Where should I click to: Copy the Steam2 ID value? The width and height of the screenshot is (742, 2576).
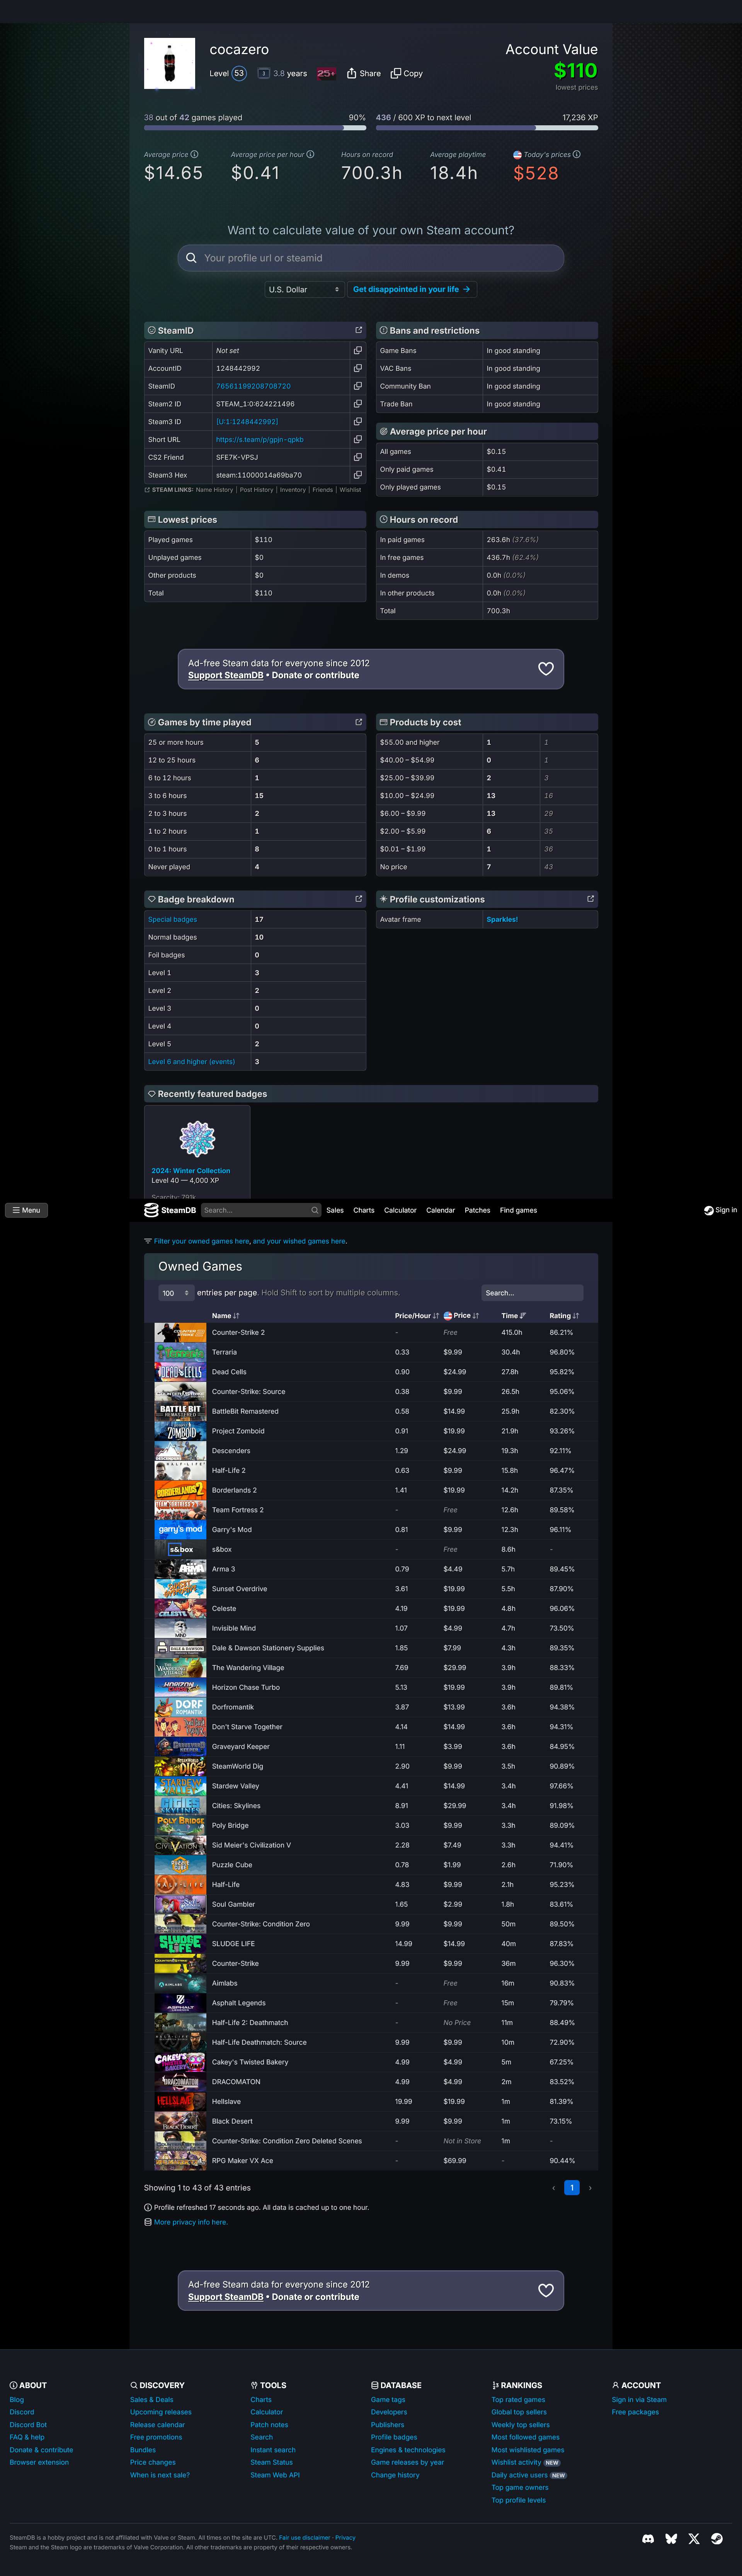(357, 404)
